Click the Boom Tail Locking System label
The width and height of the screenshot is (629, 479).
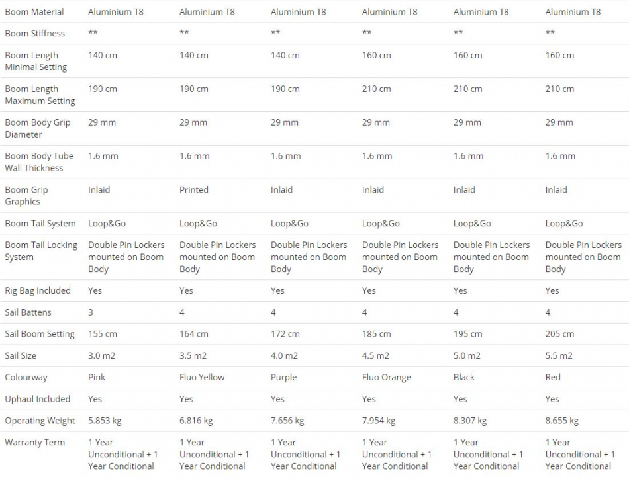(x=41, y=251)
